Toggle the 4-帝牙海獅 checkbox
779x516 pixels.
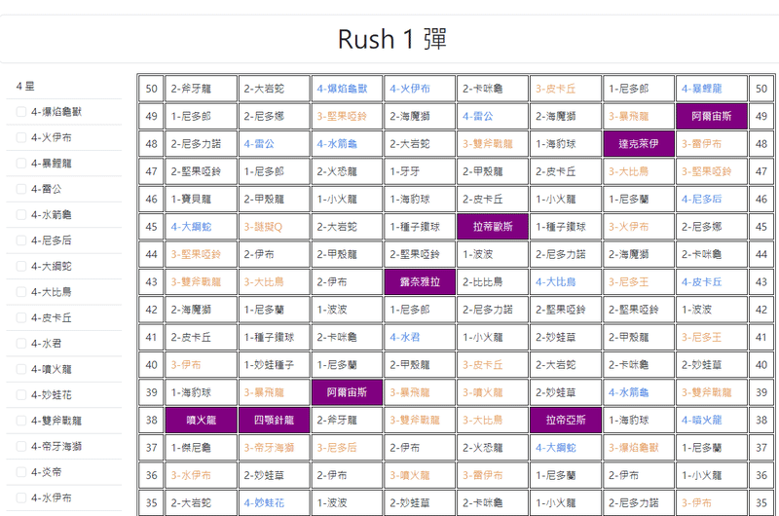tap(21, 447)
